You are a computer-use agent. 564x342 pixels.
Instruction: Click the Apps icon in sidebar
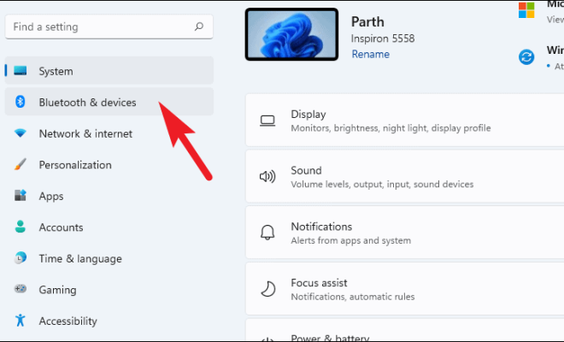tap(21, 196)
